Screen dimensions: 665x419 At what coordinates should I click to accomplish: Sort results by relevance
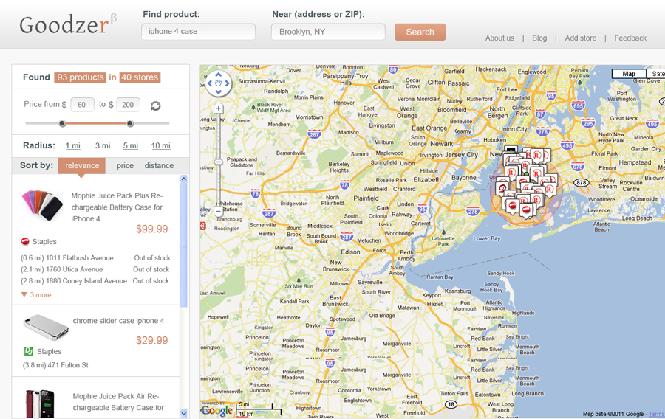pos(82,165)
